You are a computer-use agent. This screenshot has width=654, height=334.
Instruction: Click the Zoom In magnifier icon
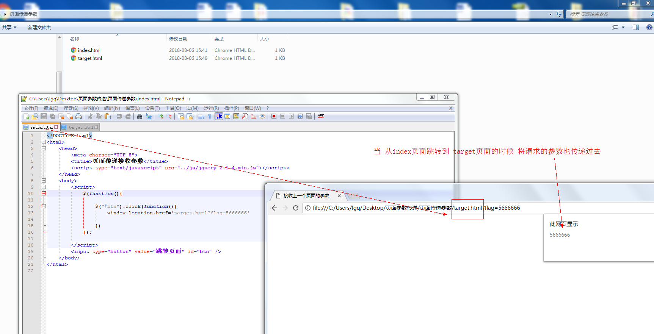pyautogui.click(x=160, y=116)
